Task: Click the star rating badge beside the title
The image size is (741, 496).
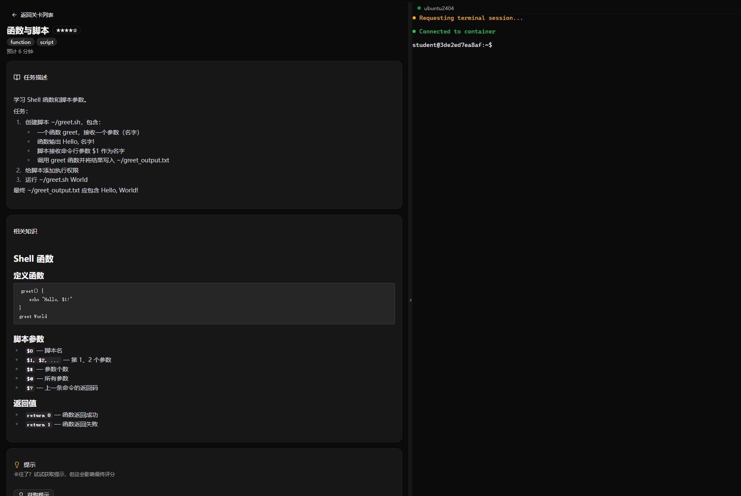Action: point(67,30)
